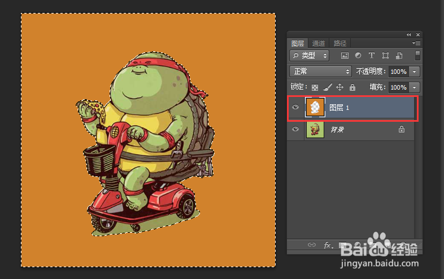Enable lock all padlock icon

coord(352,87)
